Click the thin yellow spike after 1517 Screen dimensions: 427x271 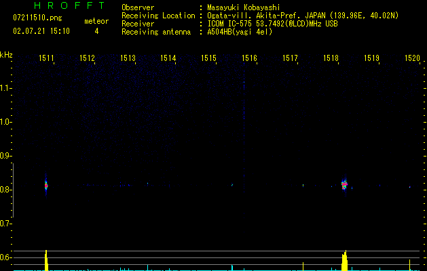click(x=303, y=266)
